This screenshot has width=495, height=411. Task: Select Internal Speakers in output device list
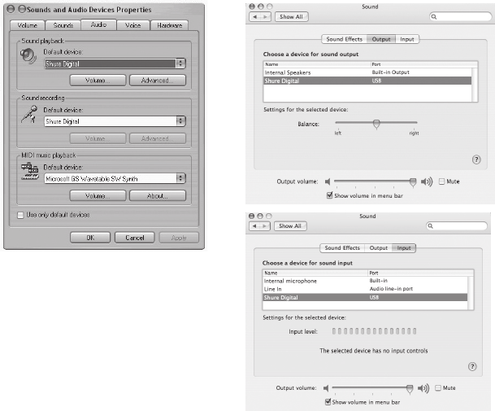367,72
